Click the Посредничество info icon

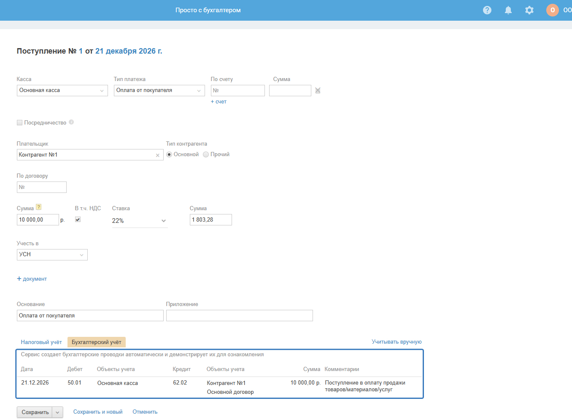[71, 122]
